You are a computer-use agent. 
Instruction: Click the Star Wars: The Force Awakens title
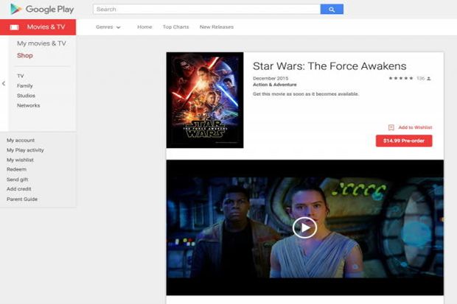pos(329,66)
